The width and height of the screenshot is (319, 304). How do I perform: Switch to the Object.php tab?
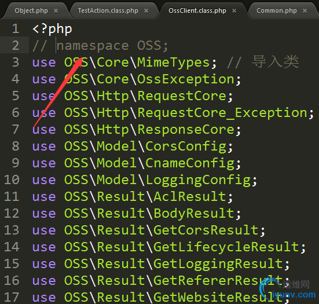pyautogui.click(x=31, y=10)
